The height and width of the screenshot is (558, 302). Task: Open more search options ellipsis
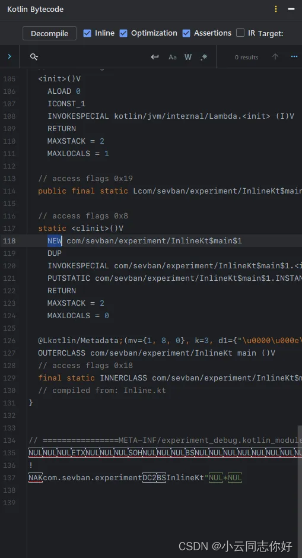[x=294, y=57]
